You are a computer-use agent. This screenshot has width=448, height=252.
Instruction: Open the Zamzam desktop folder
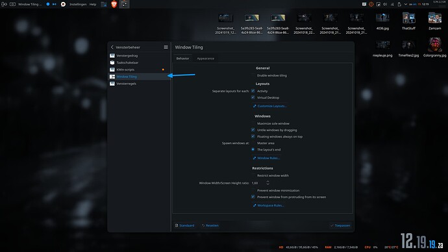tap(434, 21)
